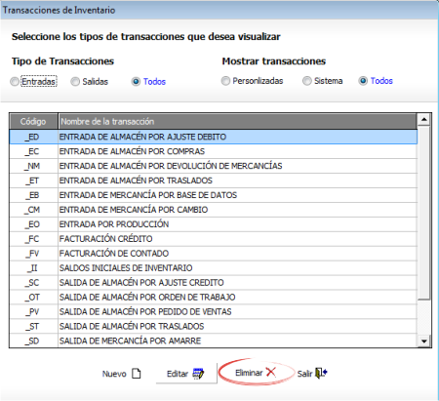The height and width of the screenshot is (401, 439).
Task: Select Todos under Tipo de Transacciones
Action: 136,81
